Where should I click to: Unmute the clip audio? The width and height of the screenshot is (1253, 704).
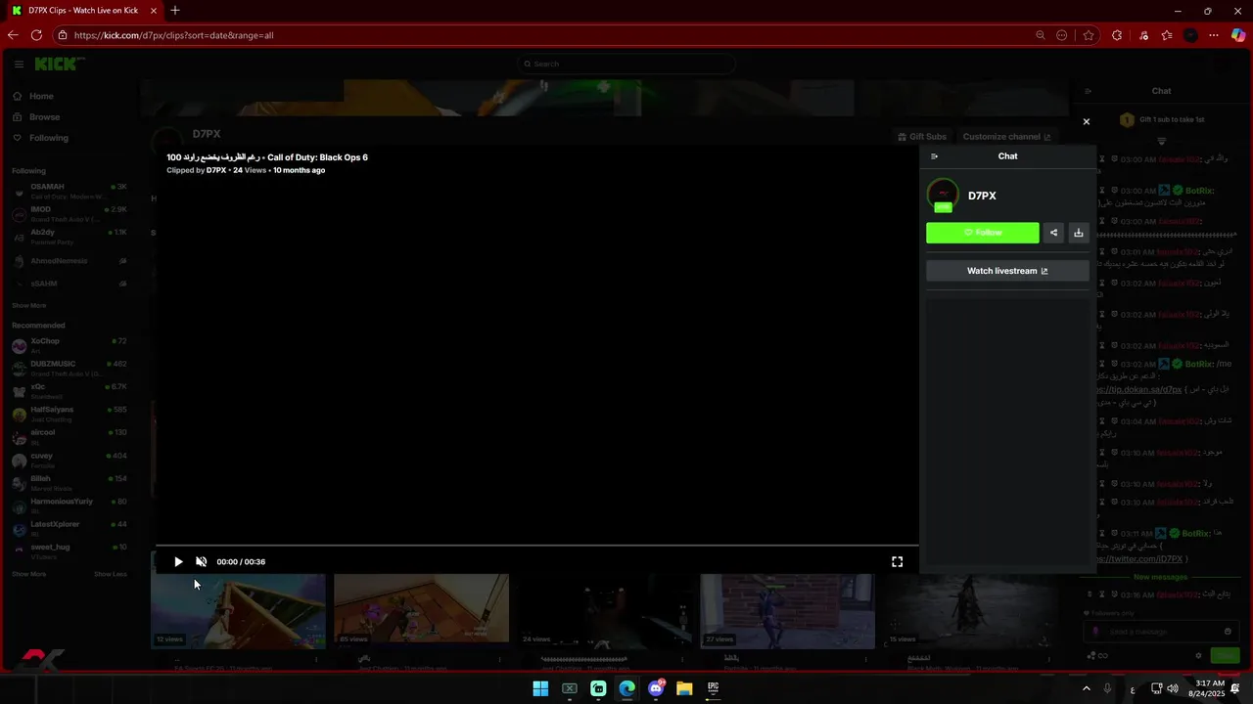[x=201, y=561]
